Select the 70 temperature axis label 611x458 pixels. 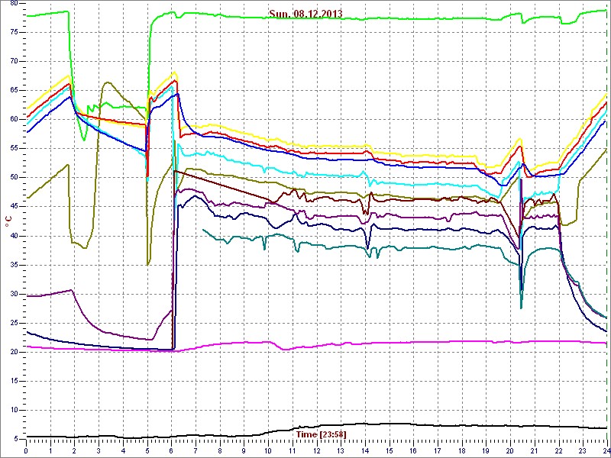pos(13,61)
